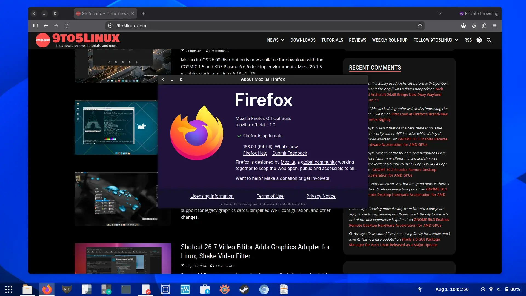Image resolution: width=526 pixels, height=296 pixels.
Task: Open the tracking protection shield icon
Action: click(x=110, y=26)
